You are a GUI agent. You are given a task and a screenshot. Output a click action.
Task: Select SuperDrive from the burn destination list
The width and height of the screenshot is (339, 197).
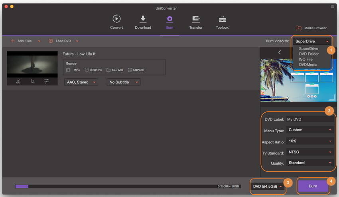pos(309,48)
